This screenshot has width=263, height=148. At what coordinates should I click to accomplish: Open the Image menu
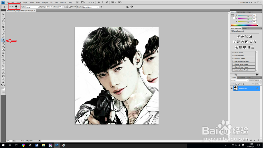(x=19, y=2)
